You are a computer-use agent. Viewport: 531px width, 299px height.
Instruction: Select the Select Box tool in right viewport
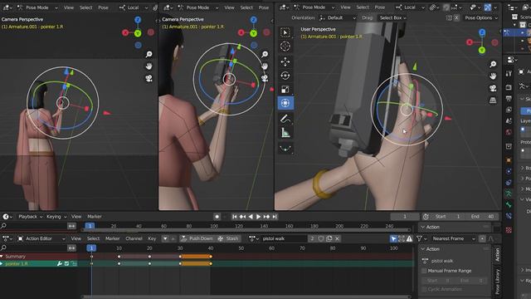pyautogui.click(x=285, y=32)
